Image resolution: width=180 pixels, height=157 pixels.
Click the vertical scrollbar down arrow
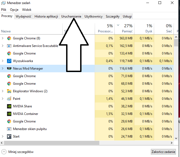[x=176, y=138]
